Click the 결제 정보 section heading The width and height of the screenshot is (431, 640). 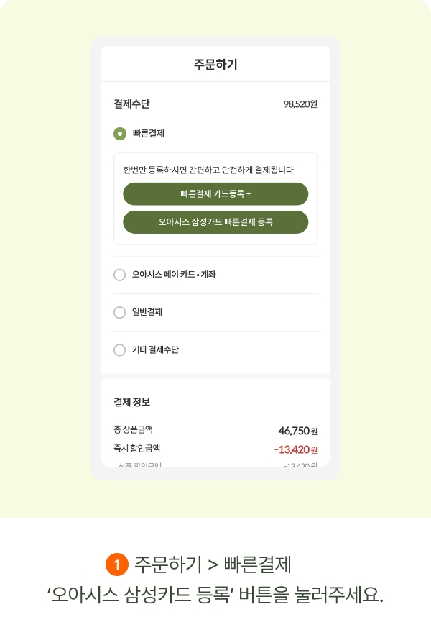pyautogui.click(x=131, y=402)
